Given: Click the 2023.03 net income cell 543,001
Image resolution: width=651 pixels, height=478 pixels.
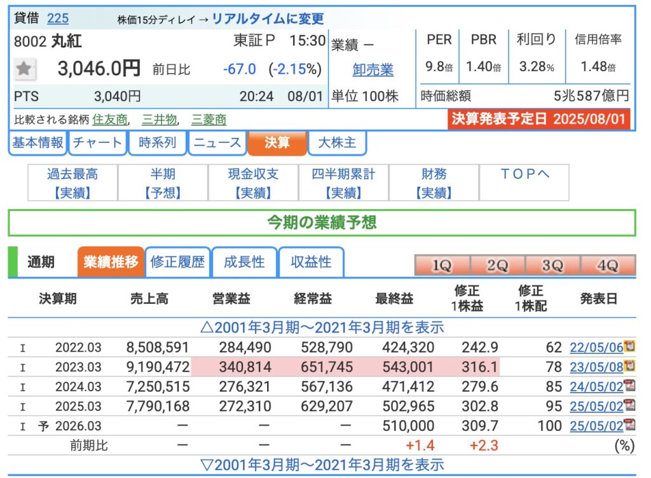Looking at the screenshot, I should 408,367.
